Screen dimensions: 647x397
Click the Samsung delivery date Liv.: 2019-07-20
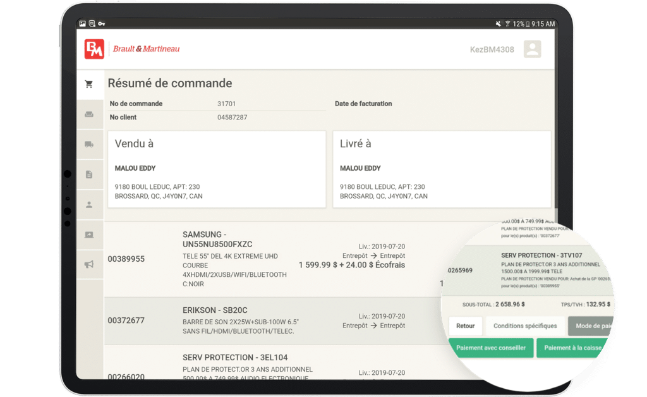coord(382,247)
